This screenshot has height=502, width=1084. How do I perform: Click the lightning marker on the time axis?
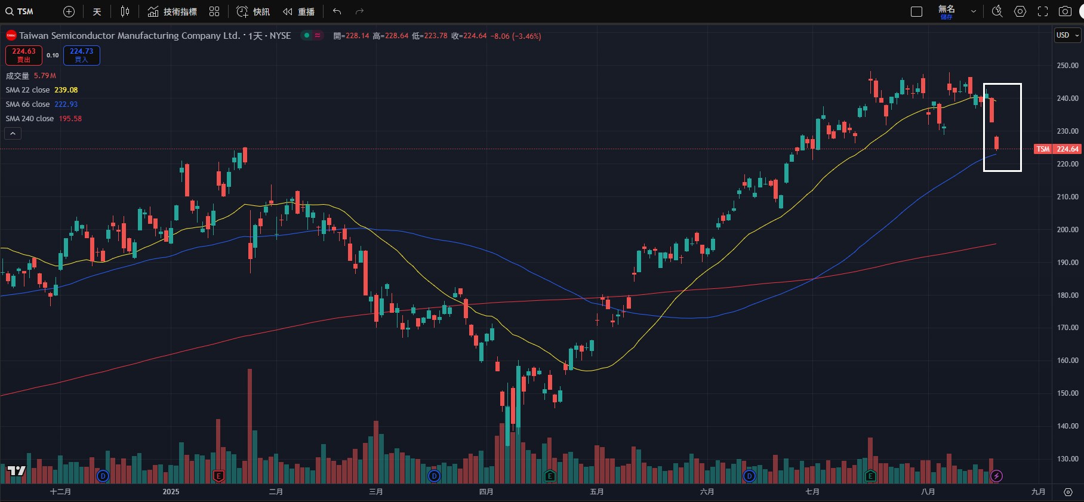pos(996,476)
